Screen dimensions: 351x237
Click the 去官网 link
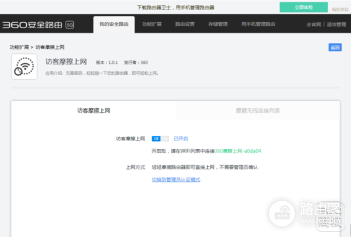click(314, 25)
